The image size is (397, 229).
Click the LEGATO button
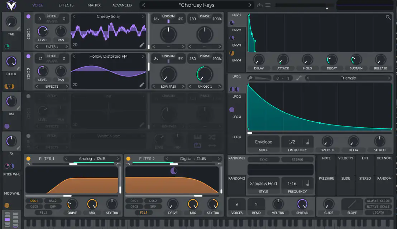coord(378,213)
